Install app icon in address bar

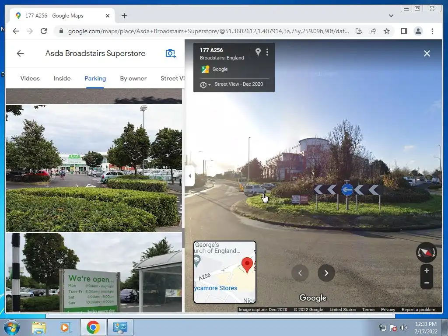[359, 31]
